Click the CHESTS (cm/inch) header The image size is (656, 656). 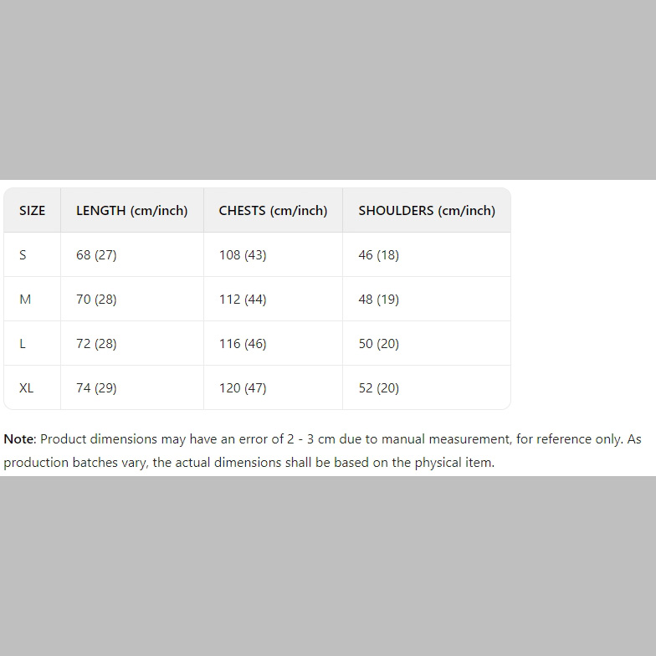273,211
